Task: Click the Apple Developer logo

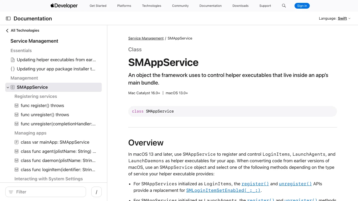Action: pyautogui.click(x=64, y=5)
